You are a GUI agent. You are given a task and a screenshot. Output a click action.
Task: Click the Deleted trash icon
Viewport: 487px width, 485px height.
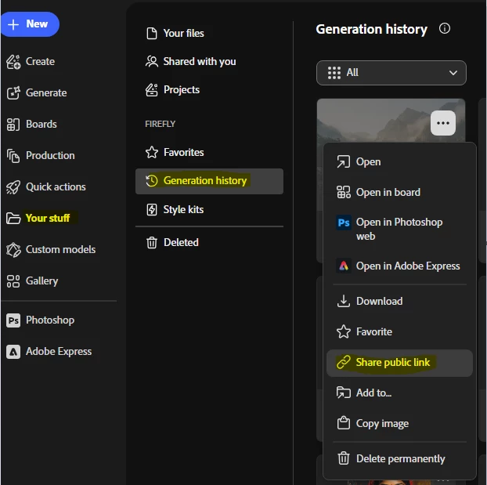tap(152, 243)
